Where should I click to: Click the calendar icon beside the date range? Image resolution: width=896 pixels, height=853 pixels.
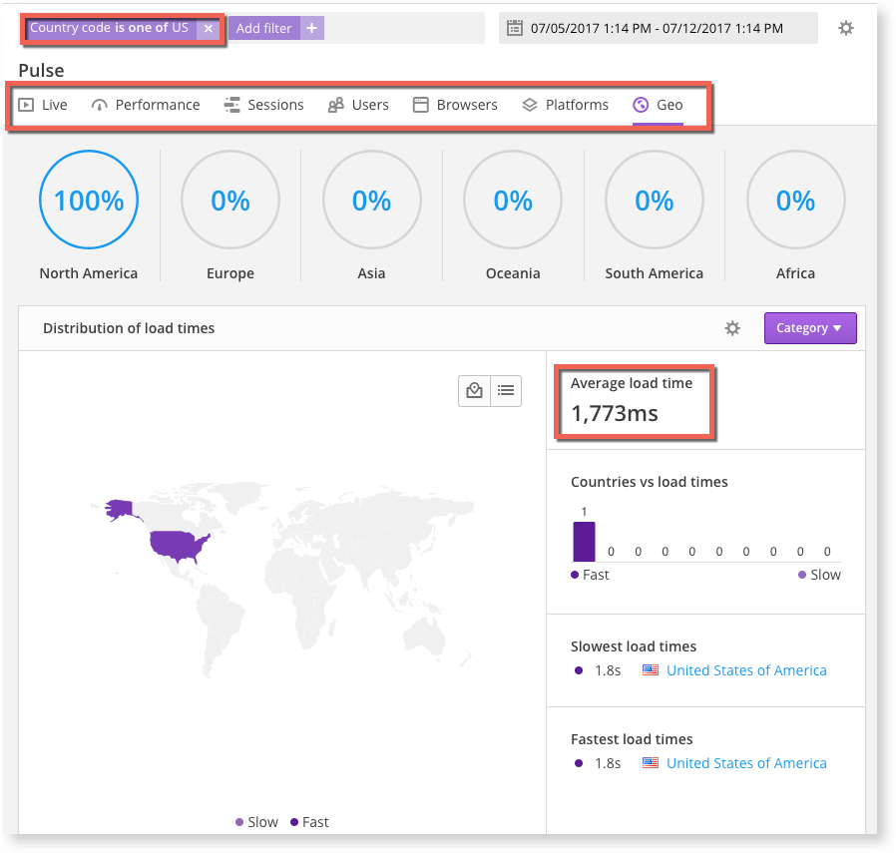pyautogui.click(x=513, y=27)
